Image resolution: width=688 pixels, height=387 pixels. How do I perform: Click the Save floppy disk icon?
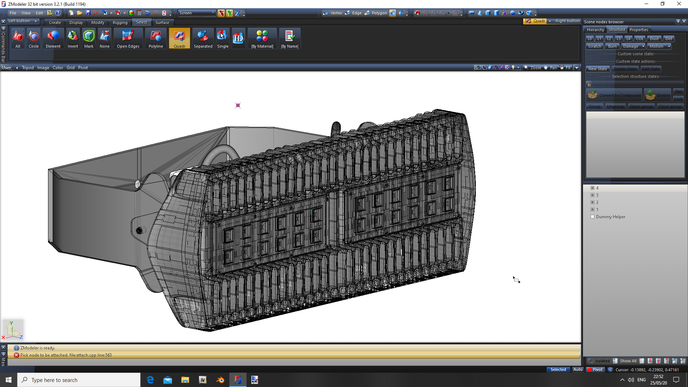[x=88, y=13]
